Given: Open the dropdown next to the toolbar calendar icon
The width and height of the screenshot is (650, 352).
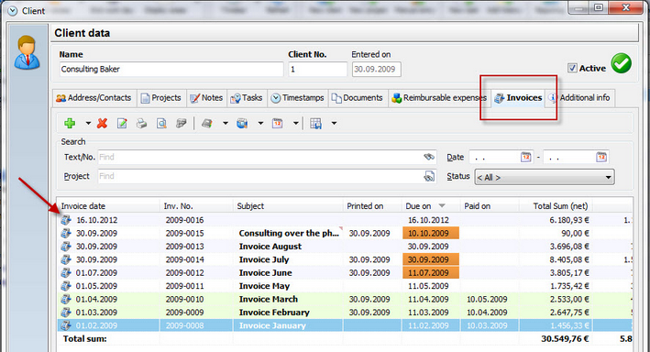Looking at the screenshot, I should [295, 123].
